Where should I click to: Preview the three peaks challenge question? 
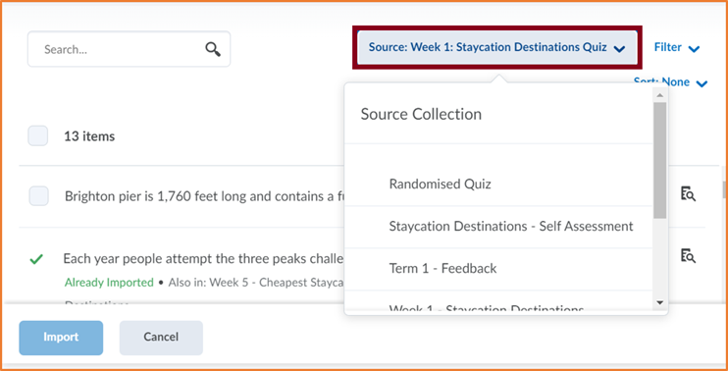click(688, 256)
